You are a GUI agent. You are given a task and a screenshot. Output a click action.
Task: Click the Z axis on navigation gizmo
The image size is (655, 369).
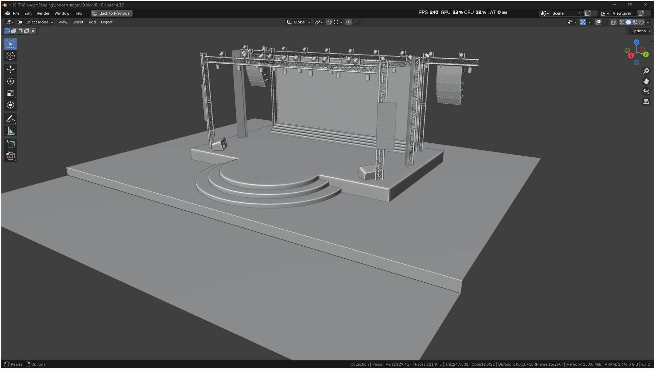coord(637,42)
